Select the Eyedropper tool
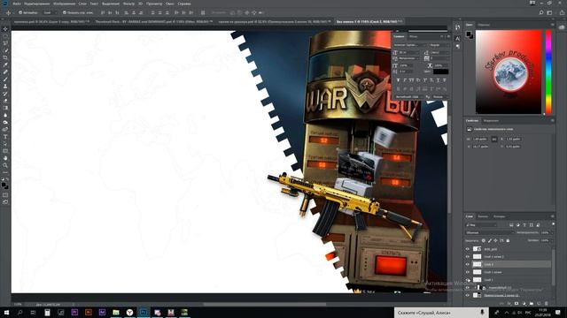Screen dimensions: 567x318 click(5, 64)
